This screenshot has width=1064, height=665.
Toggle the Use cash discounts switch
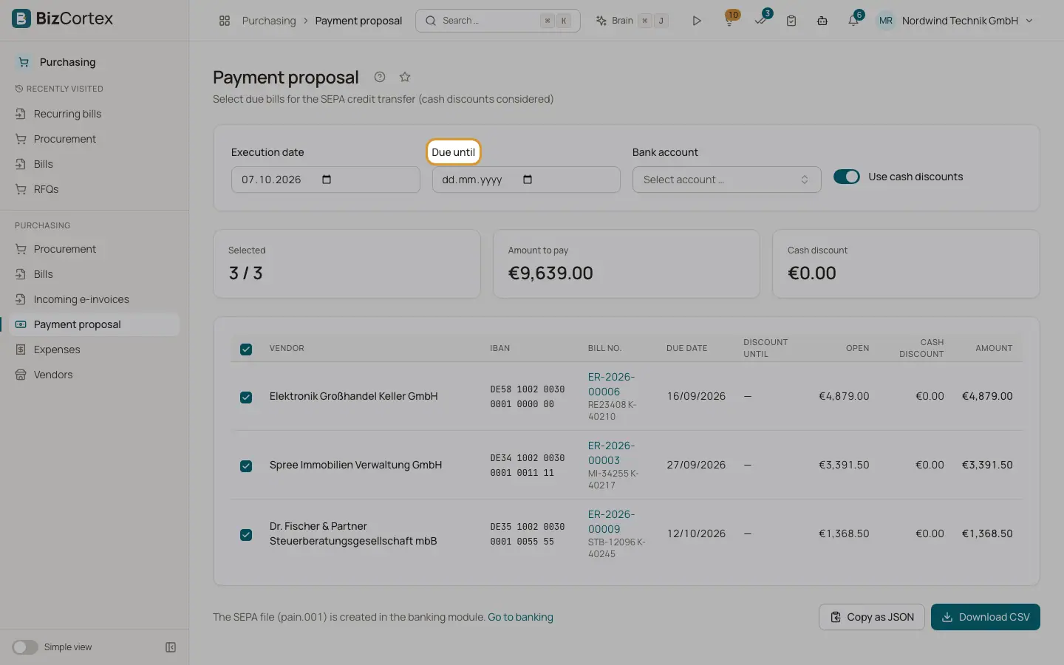(x=847, y=177)
